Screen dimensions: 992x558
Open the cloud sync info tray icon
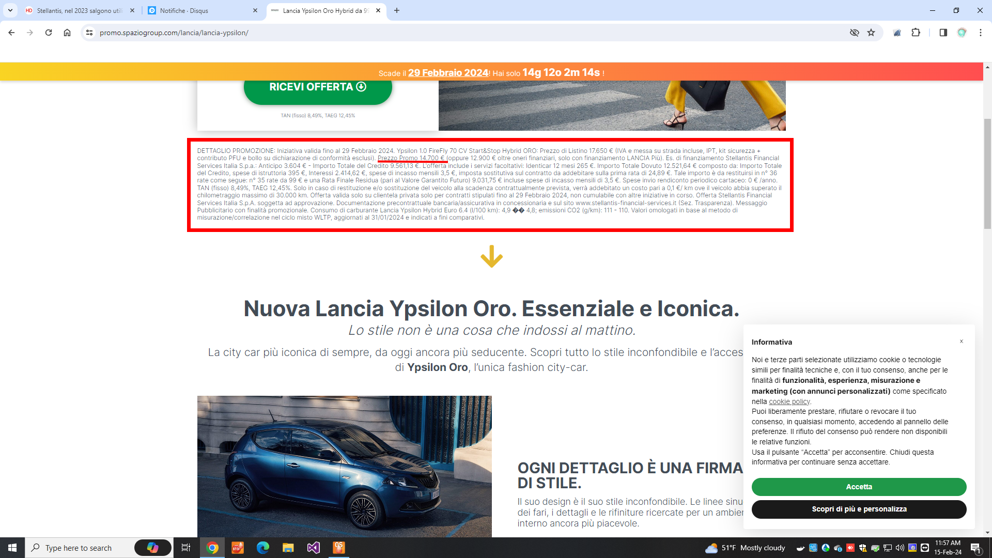coord(838,548)
